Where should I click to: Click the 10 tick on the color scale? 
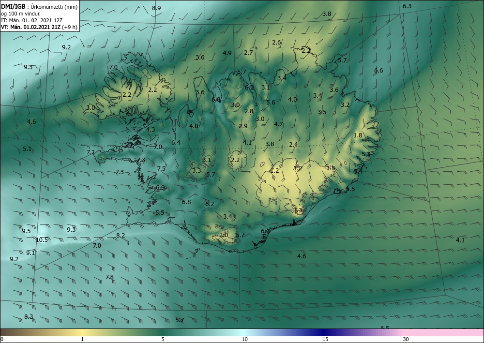point(244,339)
